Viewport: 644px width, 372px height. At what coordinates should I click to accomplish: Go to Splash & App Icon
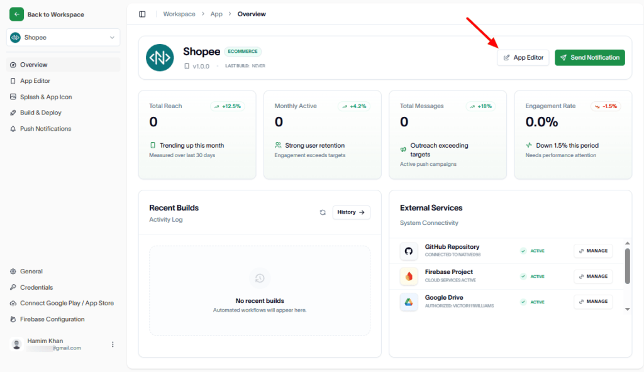pos(64,97)
